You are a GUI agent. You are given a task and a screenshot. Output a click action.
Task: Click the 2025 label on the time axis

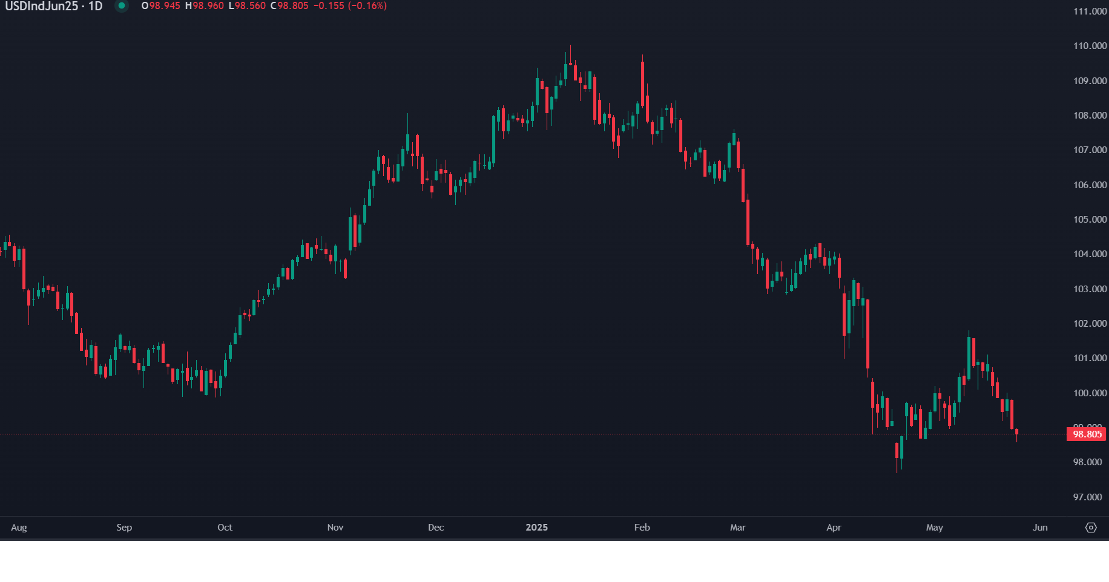pyautogui.click(x=536, y=527)
